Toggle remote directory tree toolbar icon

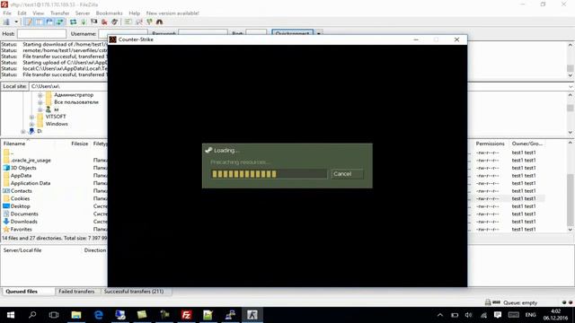click(x=49, y=22)
